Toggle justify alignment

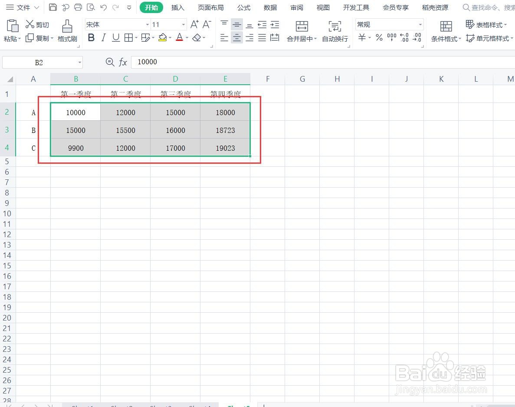point(262,38)
